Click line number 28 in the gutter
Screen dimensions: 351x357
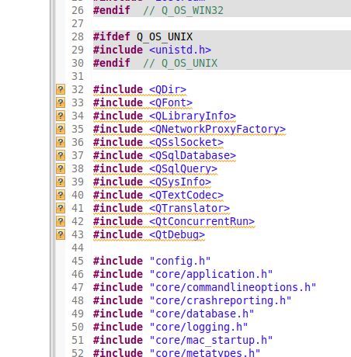tap(78, 36)
